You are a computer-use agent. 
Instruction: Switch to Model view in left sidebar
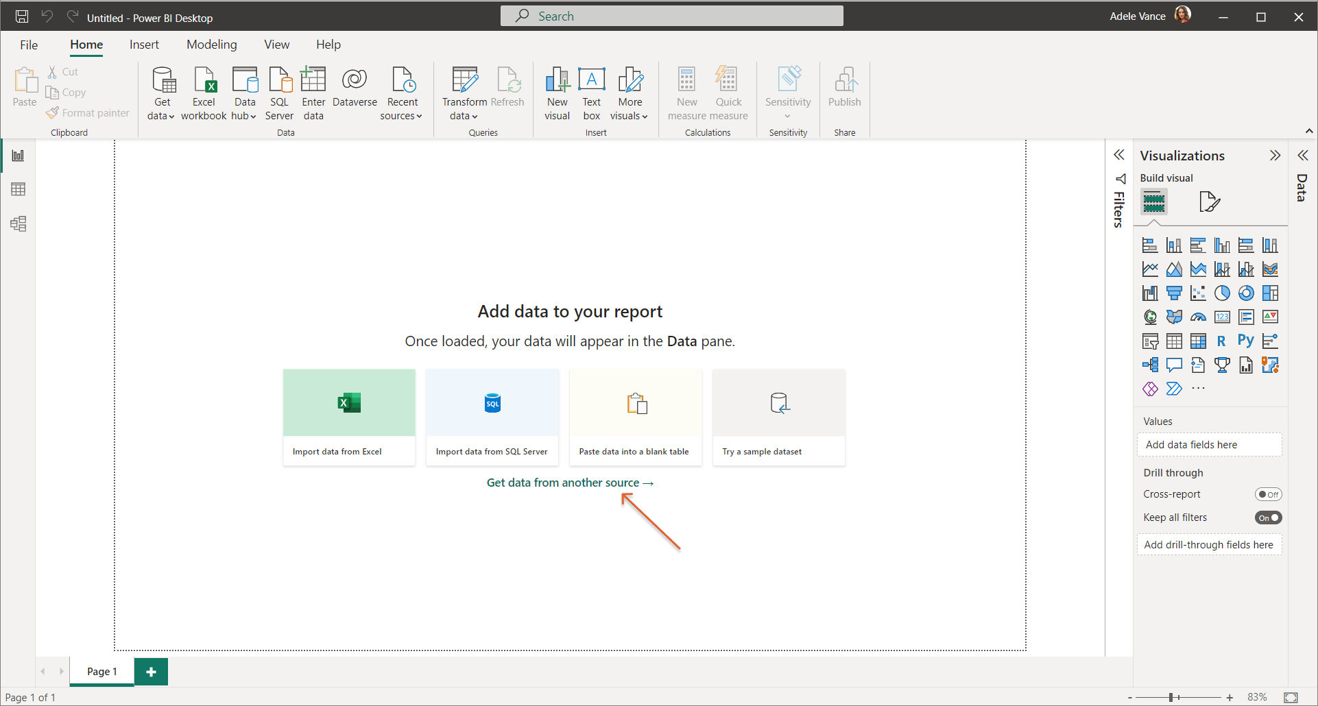tap(19, 223)
